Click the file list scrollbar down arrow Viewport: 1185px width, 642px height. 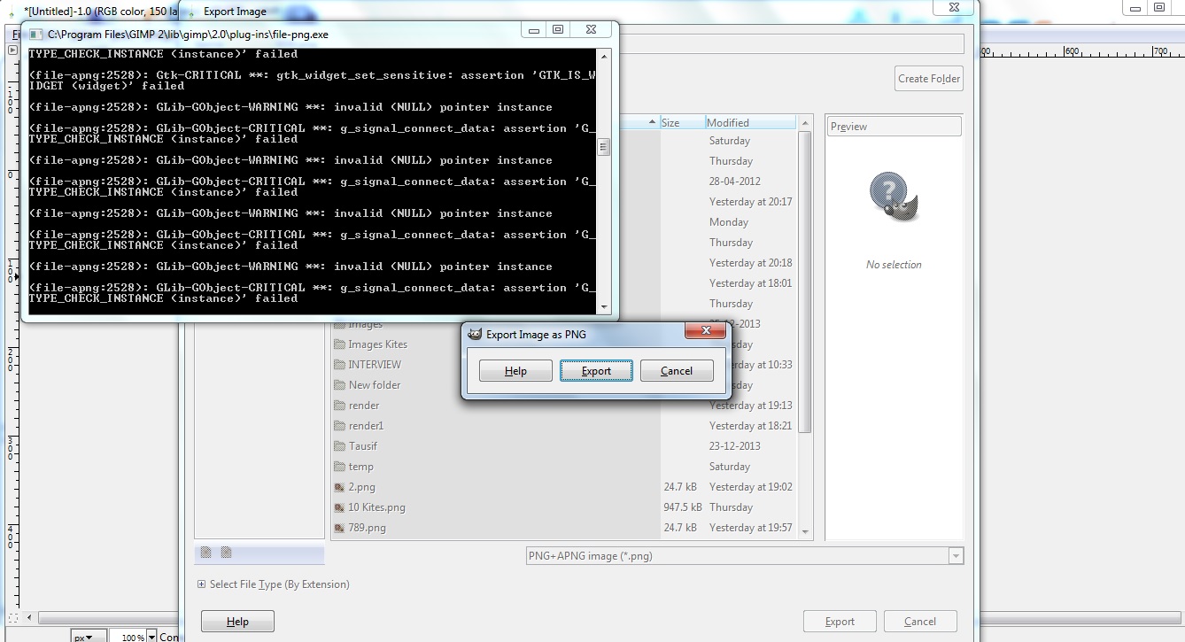805,531
